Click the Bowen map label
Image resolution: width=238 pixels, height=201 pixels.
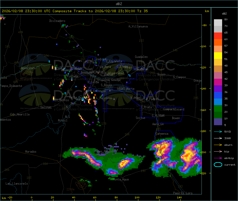point(176,118)
